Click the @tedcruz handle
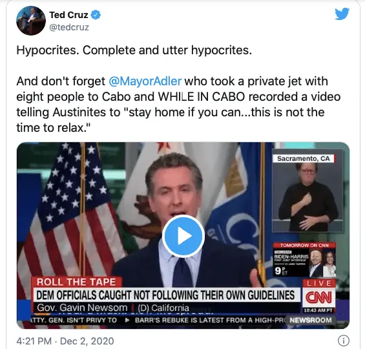This screenshot has height=349, width=365. pyautogui.click(x=69, y=27)
